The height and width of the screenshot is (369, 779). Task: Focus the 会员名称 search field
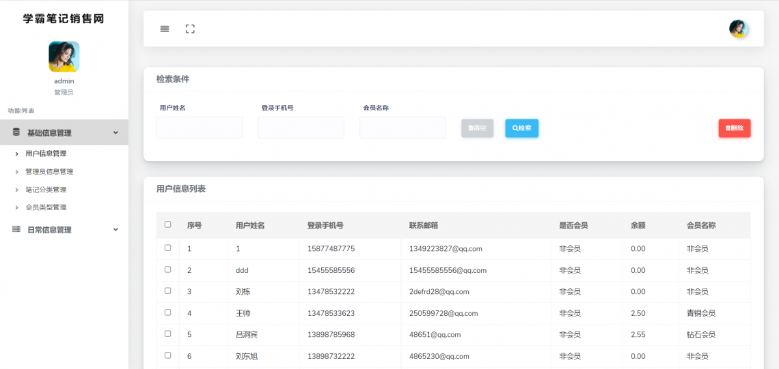(403, 128)
